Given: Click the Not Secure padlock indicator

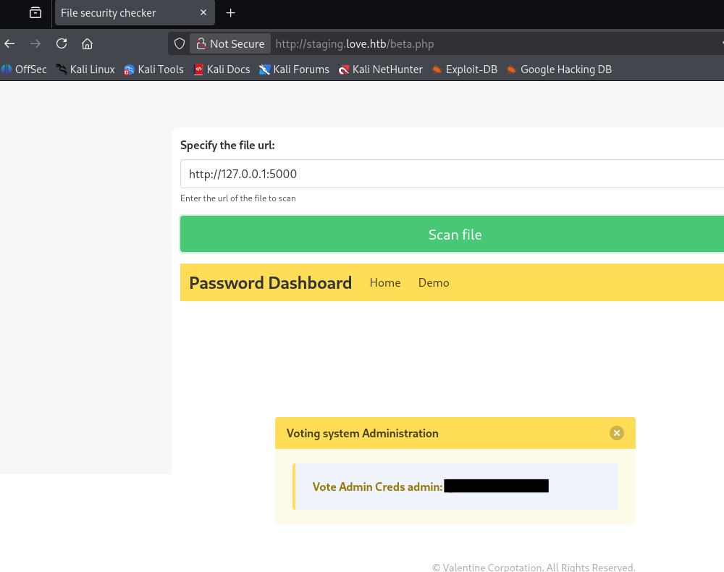Looking at the screenshot, I should (x=230, y=43).
